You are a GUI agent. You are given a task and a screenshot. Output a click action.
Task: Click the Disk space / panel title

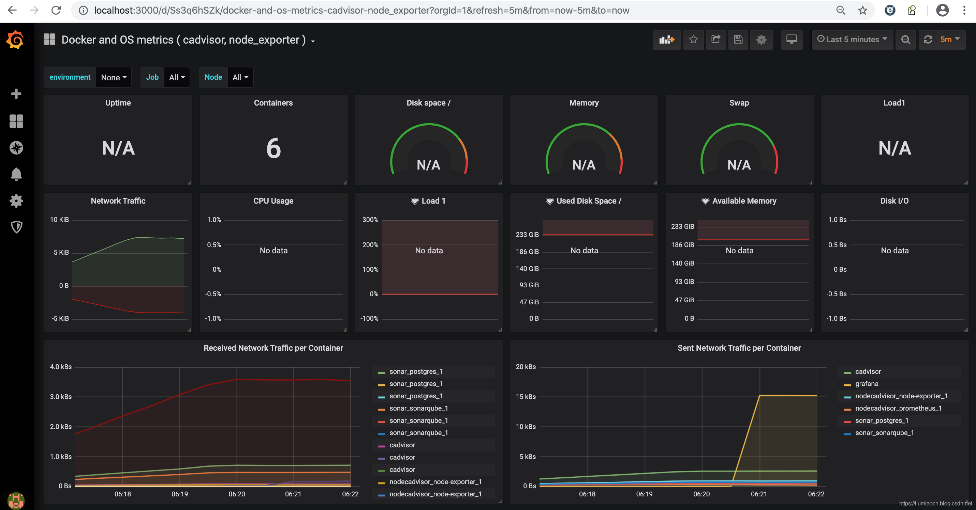coord(429,103)
